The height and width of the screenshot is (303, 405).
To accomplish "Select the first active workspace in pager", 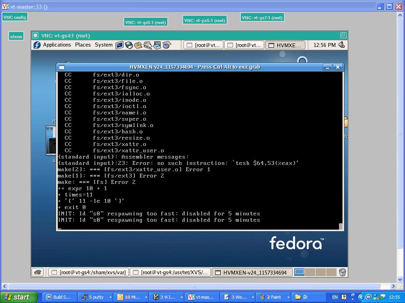I will [300, 272].
